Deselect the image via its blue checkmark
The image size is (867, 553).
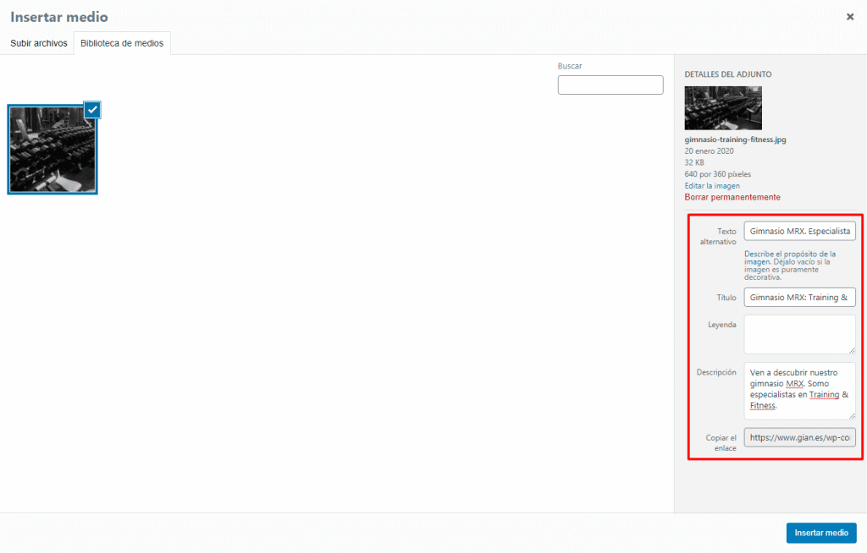(x=91, y=110)
